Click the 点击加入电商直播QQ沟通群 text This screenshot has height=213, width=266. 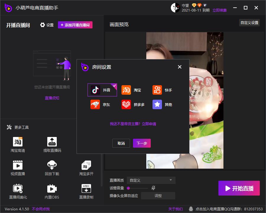tap(229, 209)
